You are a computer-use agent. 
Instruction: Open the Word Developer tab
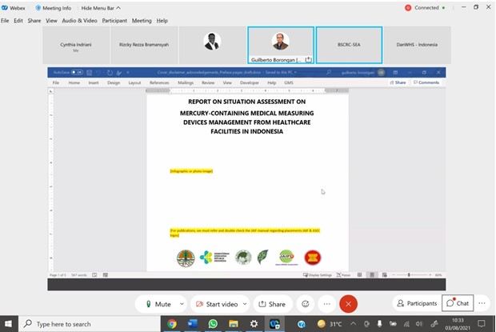[x=250, y=82]
